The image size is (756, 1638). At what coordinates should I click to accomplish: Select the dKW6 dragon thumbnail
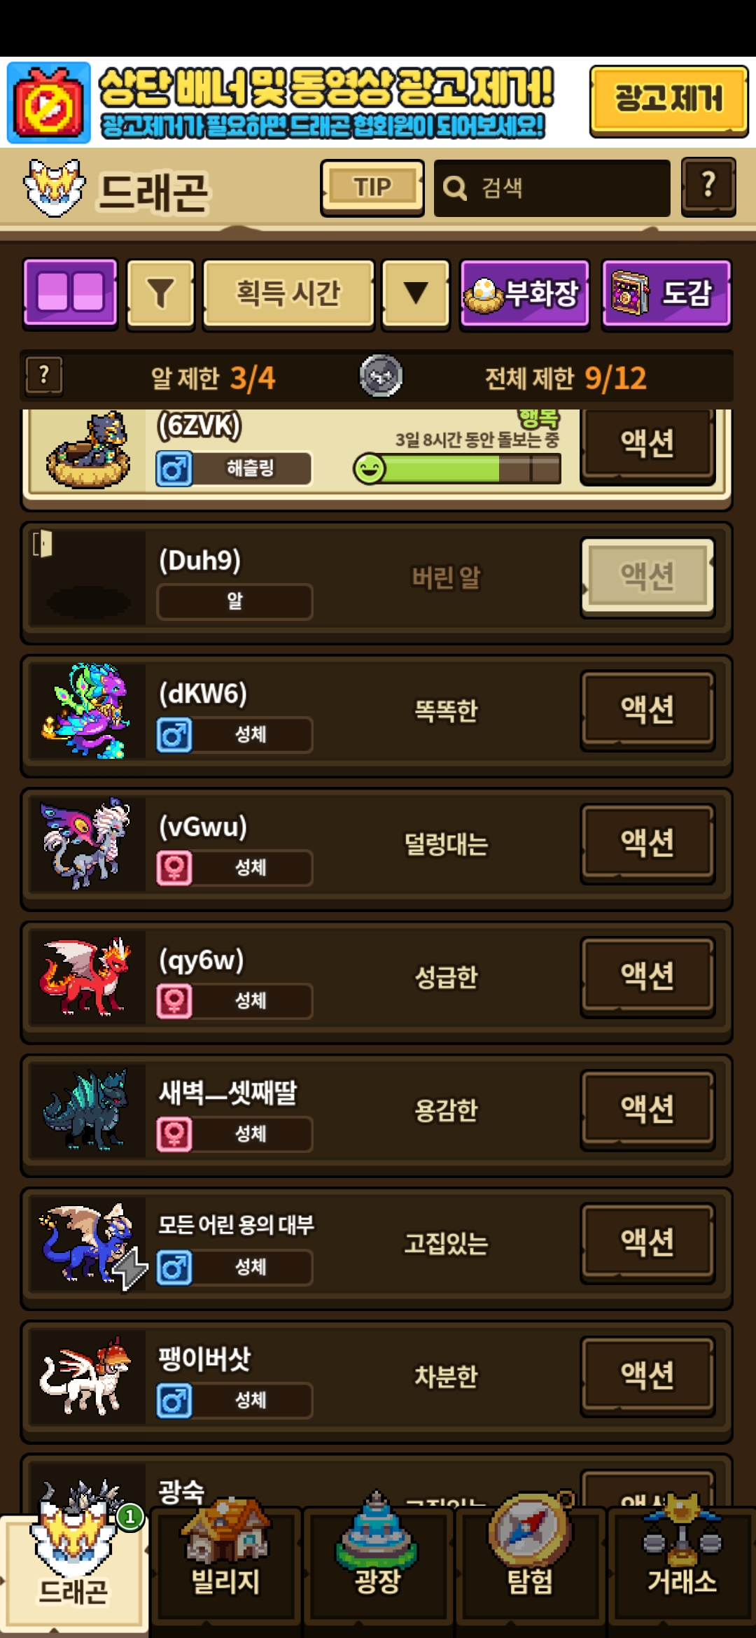coord(86,711)
